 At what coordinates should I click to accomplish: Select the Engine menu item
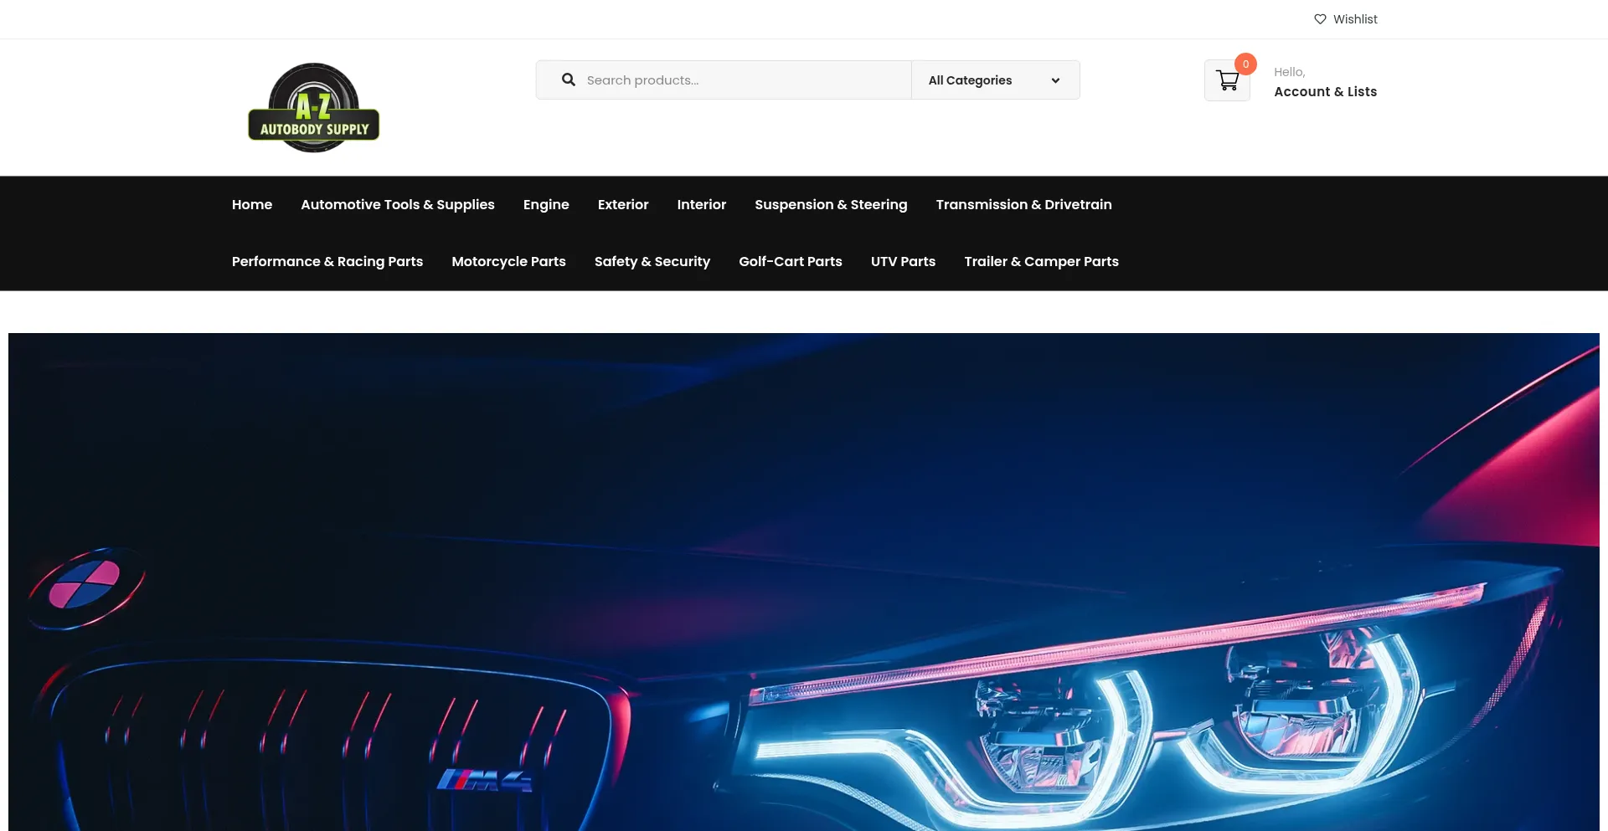click(x=546, y=204)
